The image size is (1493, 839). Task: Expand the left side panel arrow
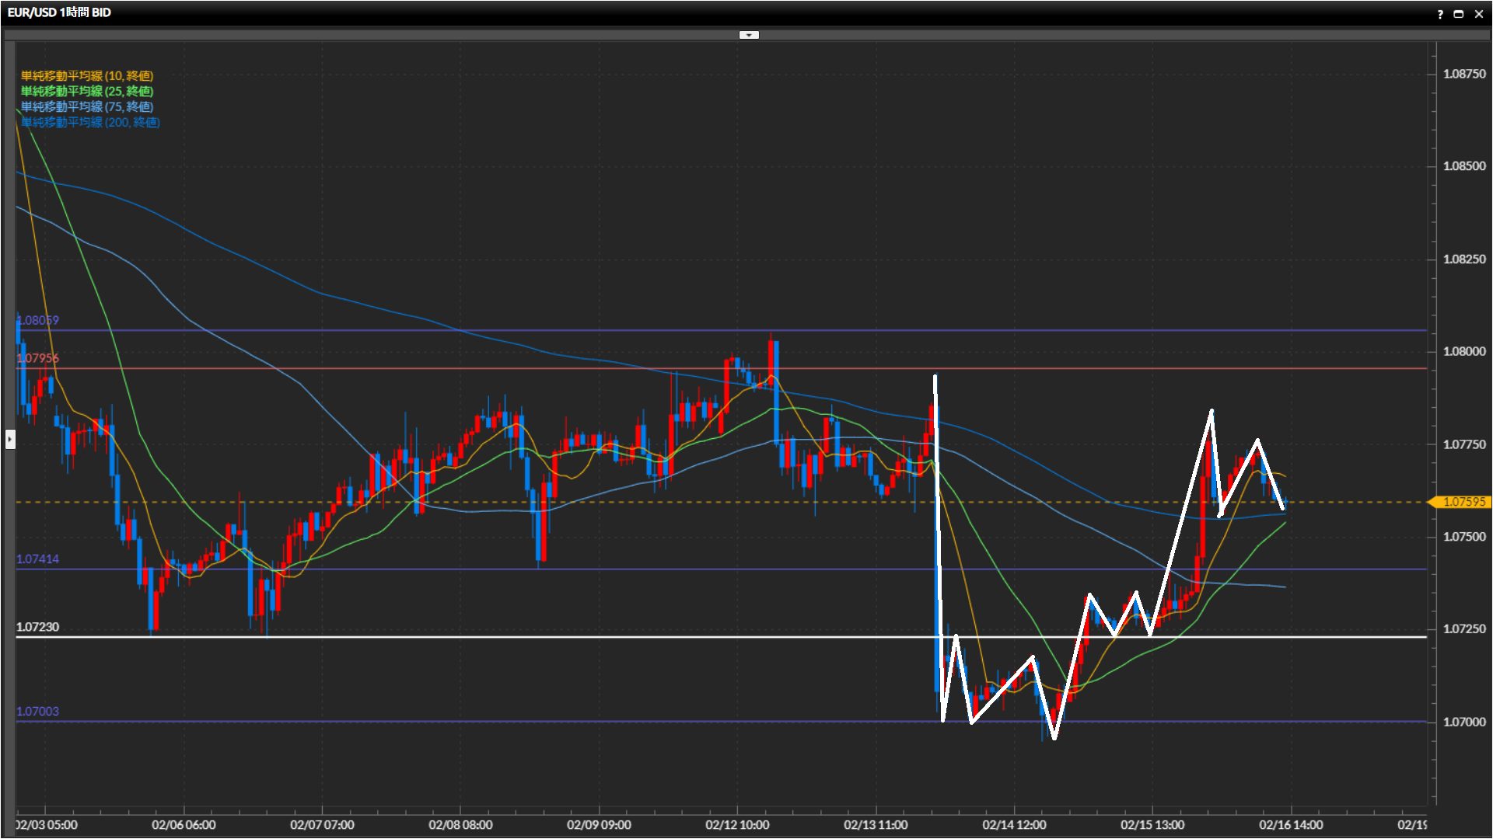click(9, 439)
